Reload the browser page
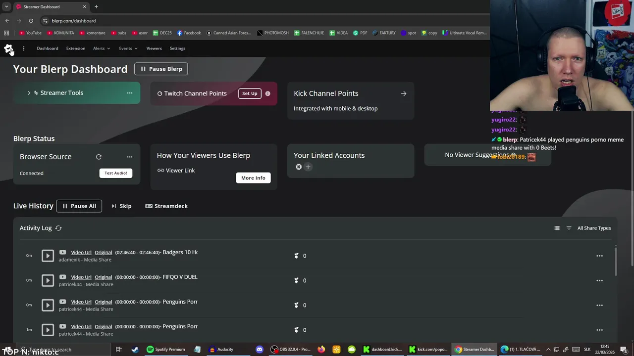Screen dimensions: 634x356 coord(31,21)
